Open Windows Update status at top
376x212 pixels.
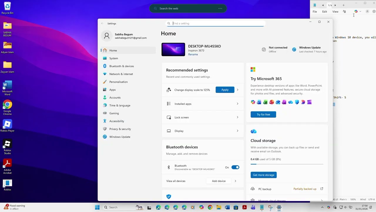coord(309,49)
